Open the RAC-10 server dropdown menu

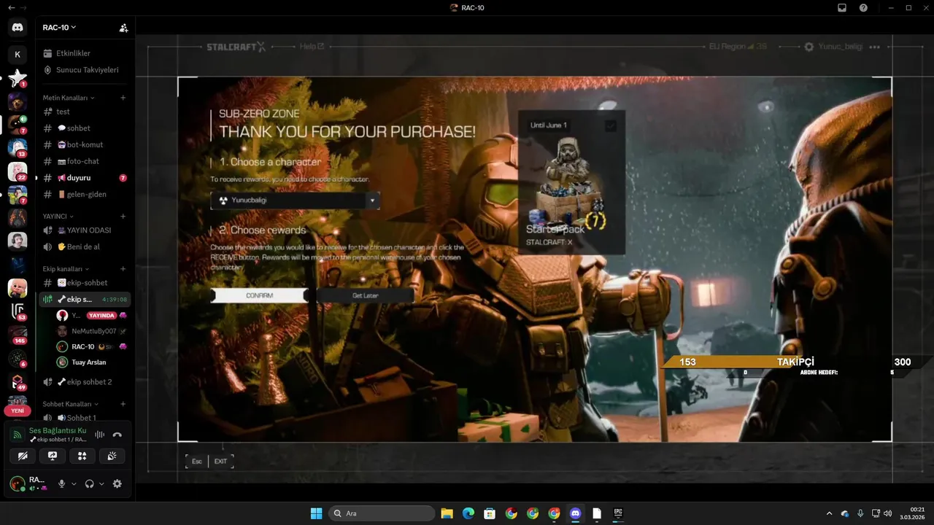click(x=60, y=28)
